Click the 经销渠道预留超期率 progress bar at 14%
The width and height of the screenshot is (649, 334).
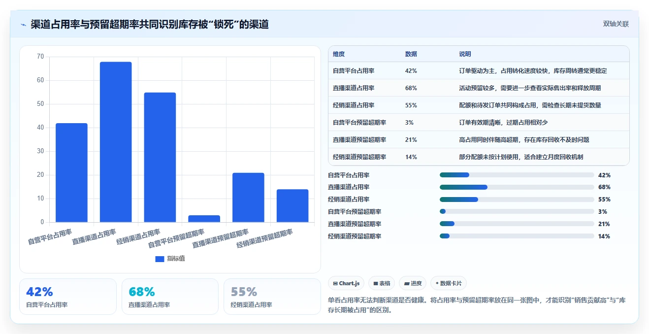point(517,236)
